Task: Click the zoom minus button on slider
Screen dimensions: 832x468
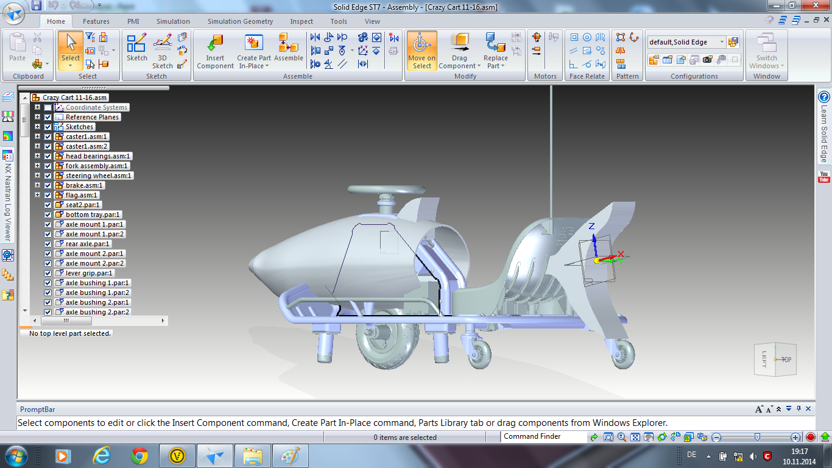Action: [716, 438]
